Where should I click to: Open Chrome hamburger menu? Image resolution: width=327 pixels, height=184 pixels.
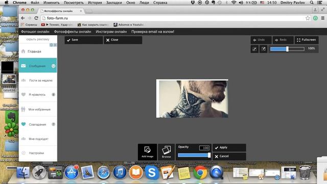(322, 18)
